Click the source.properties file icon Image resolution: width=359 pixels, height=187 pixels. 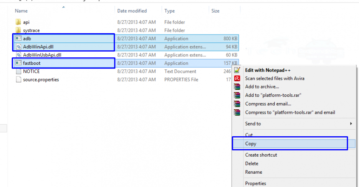[x=18, y=79]
